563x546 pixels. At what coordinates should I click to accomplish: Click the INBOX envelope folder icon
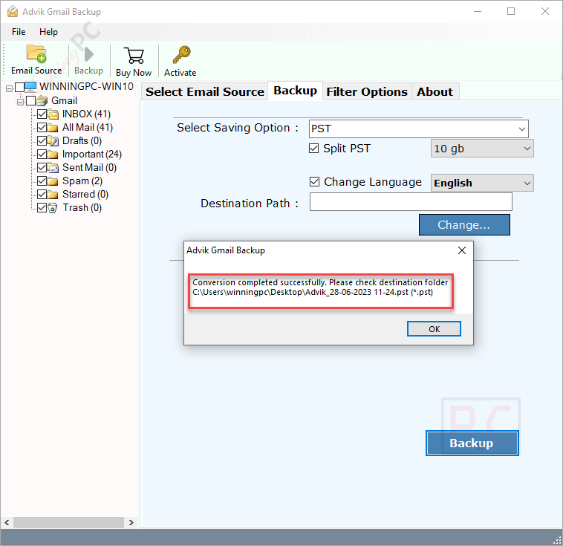[53, 114]
